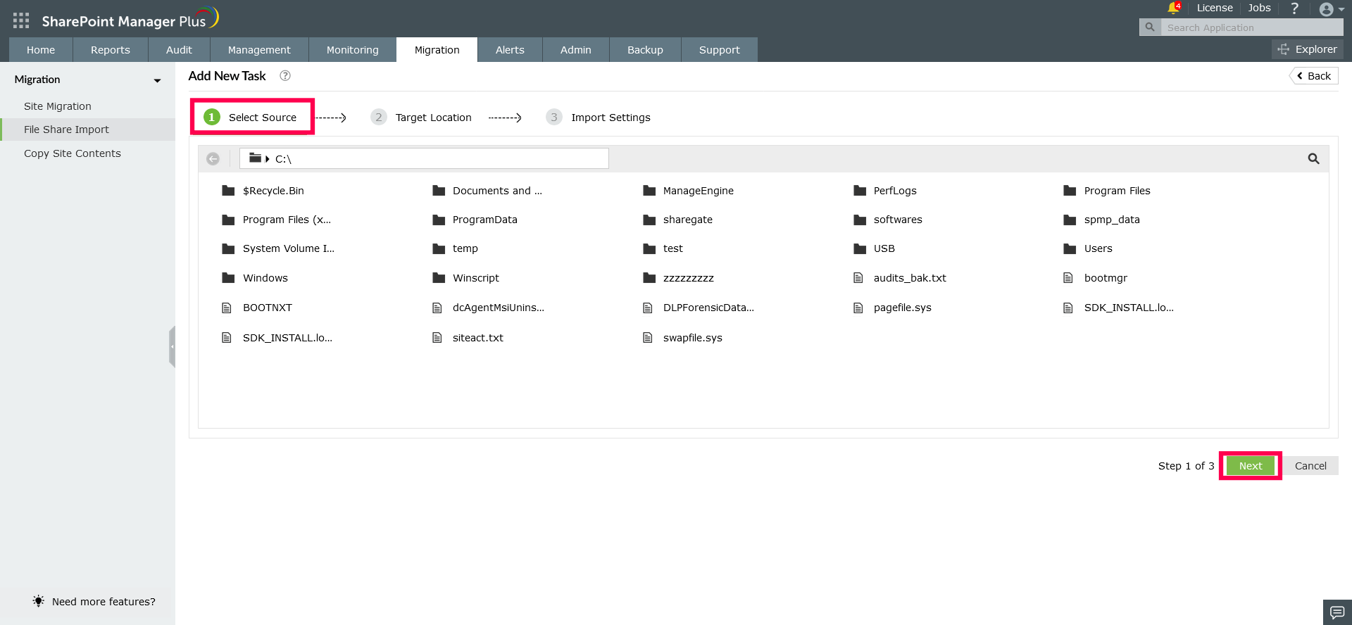The width and height of the screenshot is (1352, 625).
Task: Open the Support tab
Action: [x=720, y=50]
